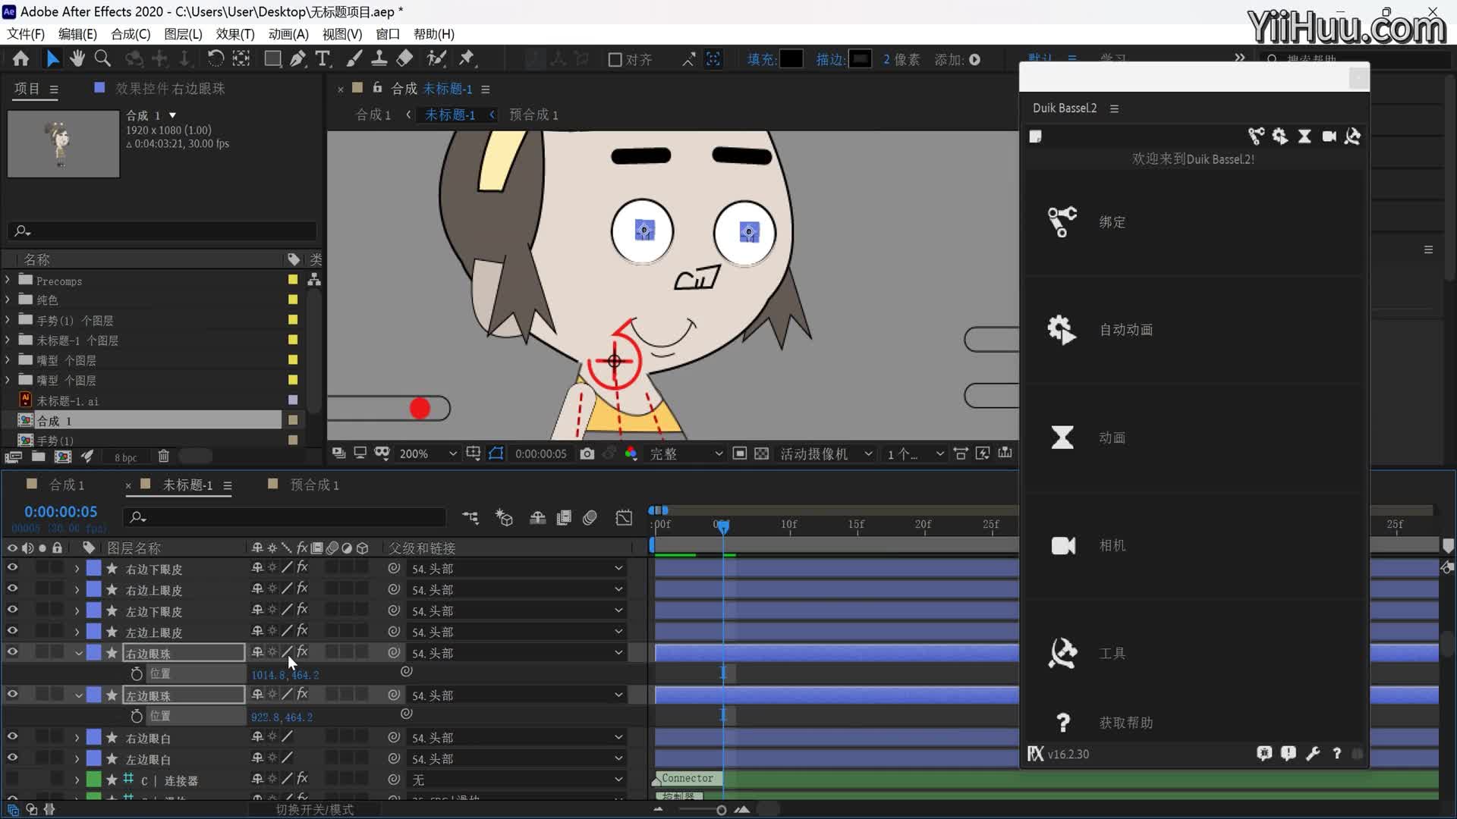
Task: Open the 帮助(H) menu
Action: pos(434,34)
